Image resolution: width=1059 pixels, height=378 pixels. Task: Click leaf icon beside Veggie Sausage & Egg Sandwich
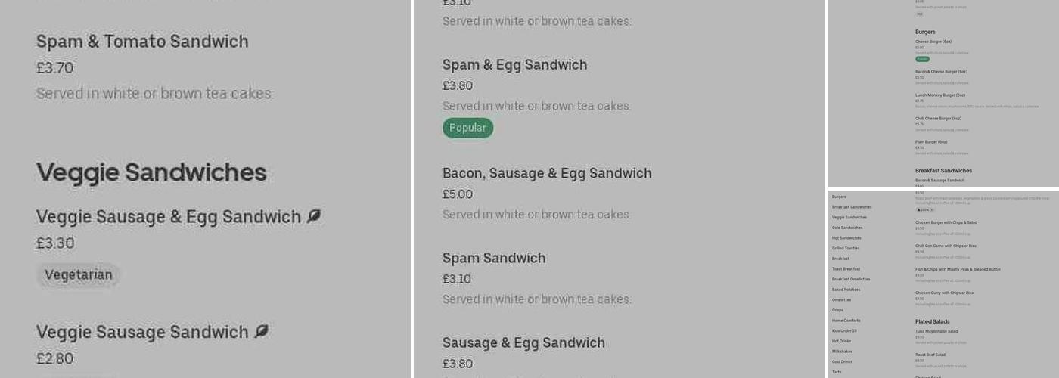pos(314,216)
